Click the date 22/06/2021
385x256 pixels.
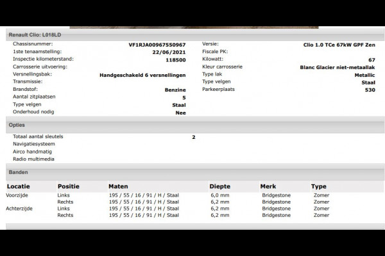tap(169, 52)
